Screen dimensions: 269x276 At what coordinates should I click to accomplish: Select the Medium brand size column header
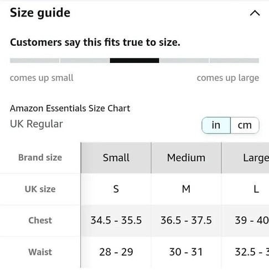coord(186,158)
